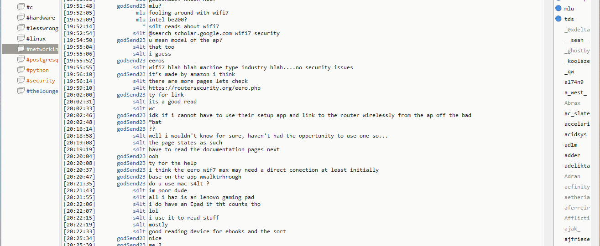
Task: Select the highlighted #networking channel
Action: coord(42,49)
